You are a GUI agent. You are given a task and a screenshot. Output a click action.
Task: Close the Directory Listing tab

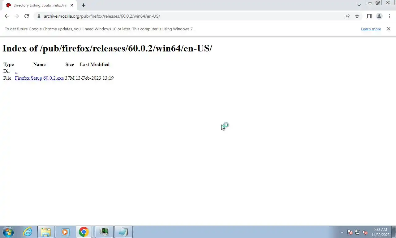[72, 5]
